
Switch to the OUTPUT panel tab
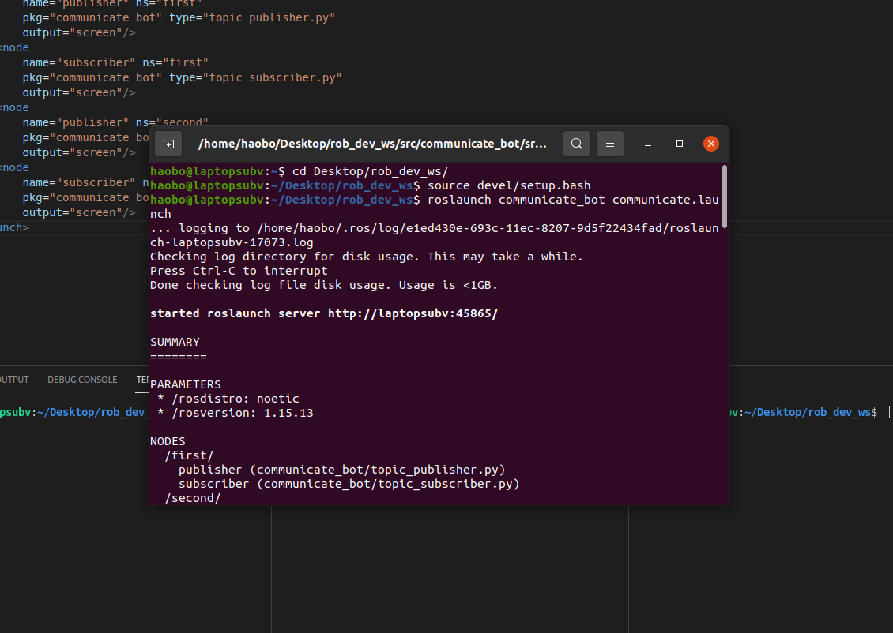[14, 380]
